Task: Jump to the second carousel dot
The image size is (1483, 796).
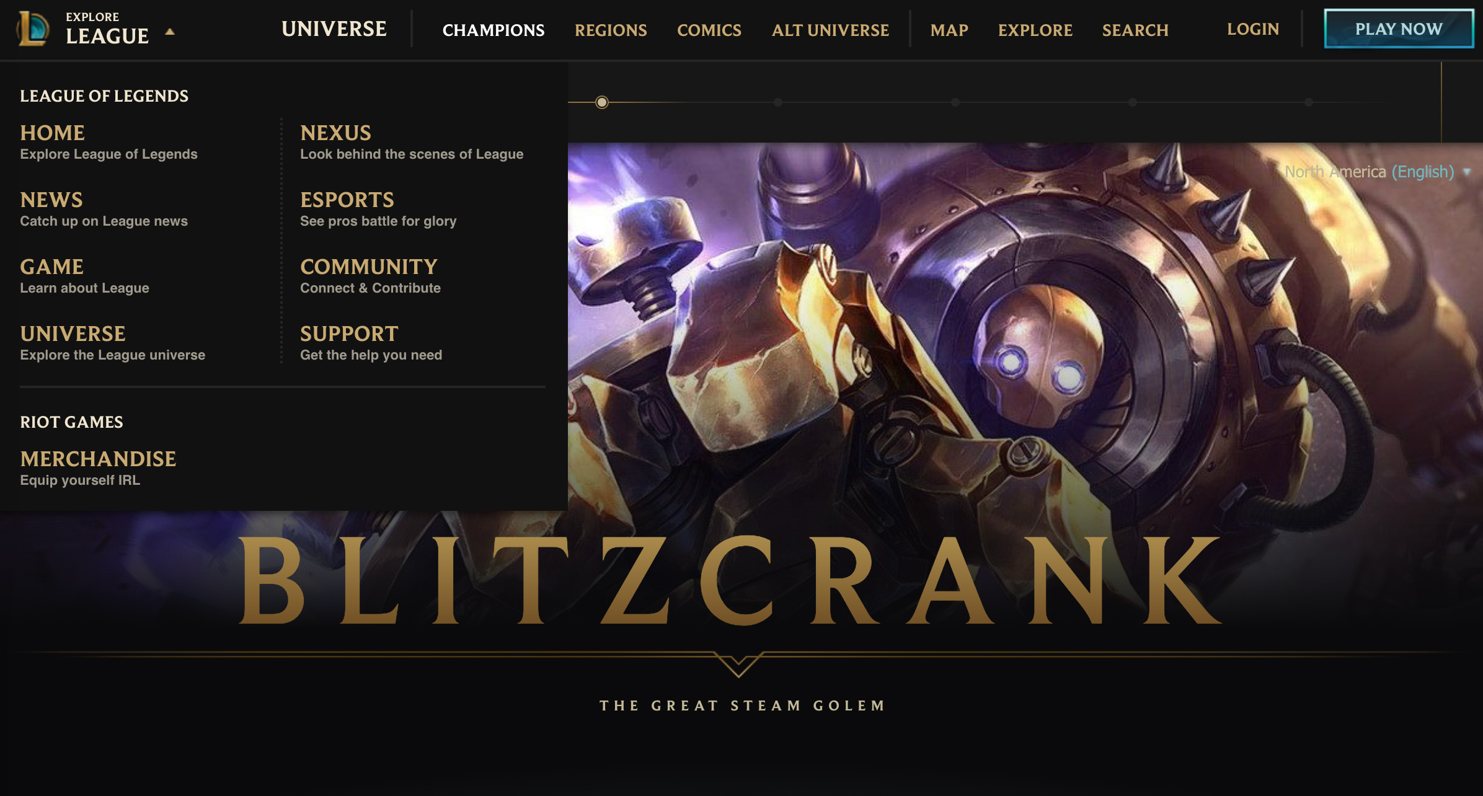Action: point(778,102)
